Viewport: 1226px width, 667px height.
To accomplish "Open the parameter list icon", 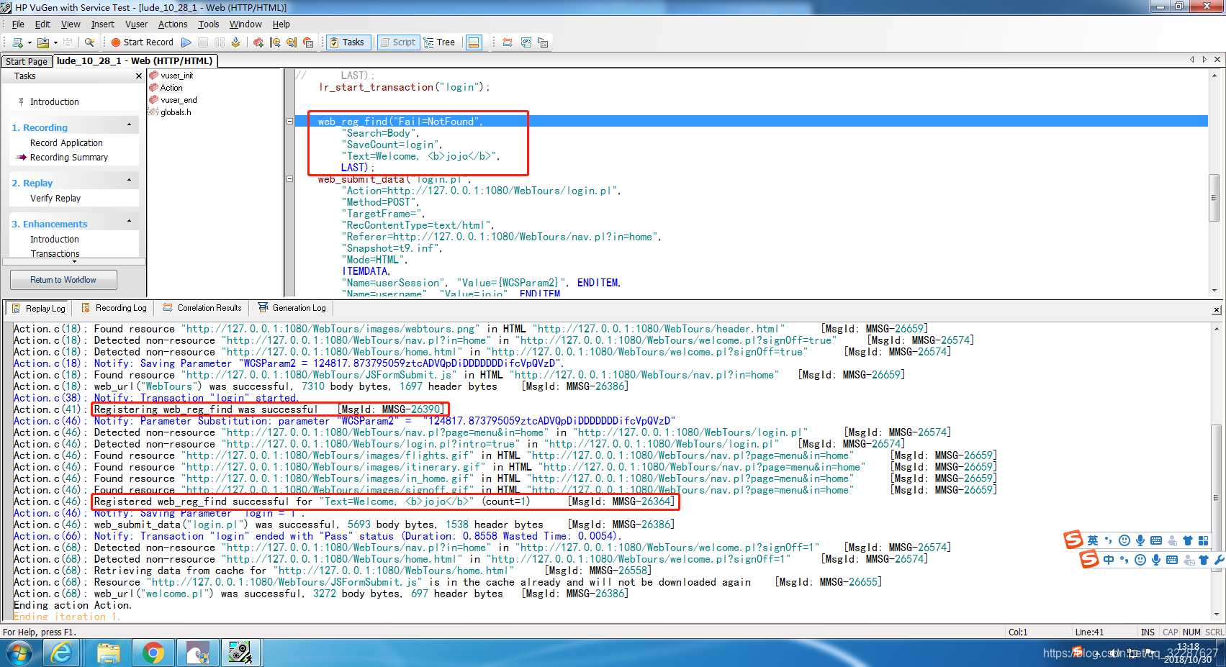I will [x=526, y=42].
